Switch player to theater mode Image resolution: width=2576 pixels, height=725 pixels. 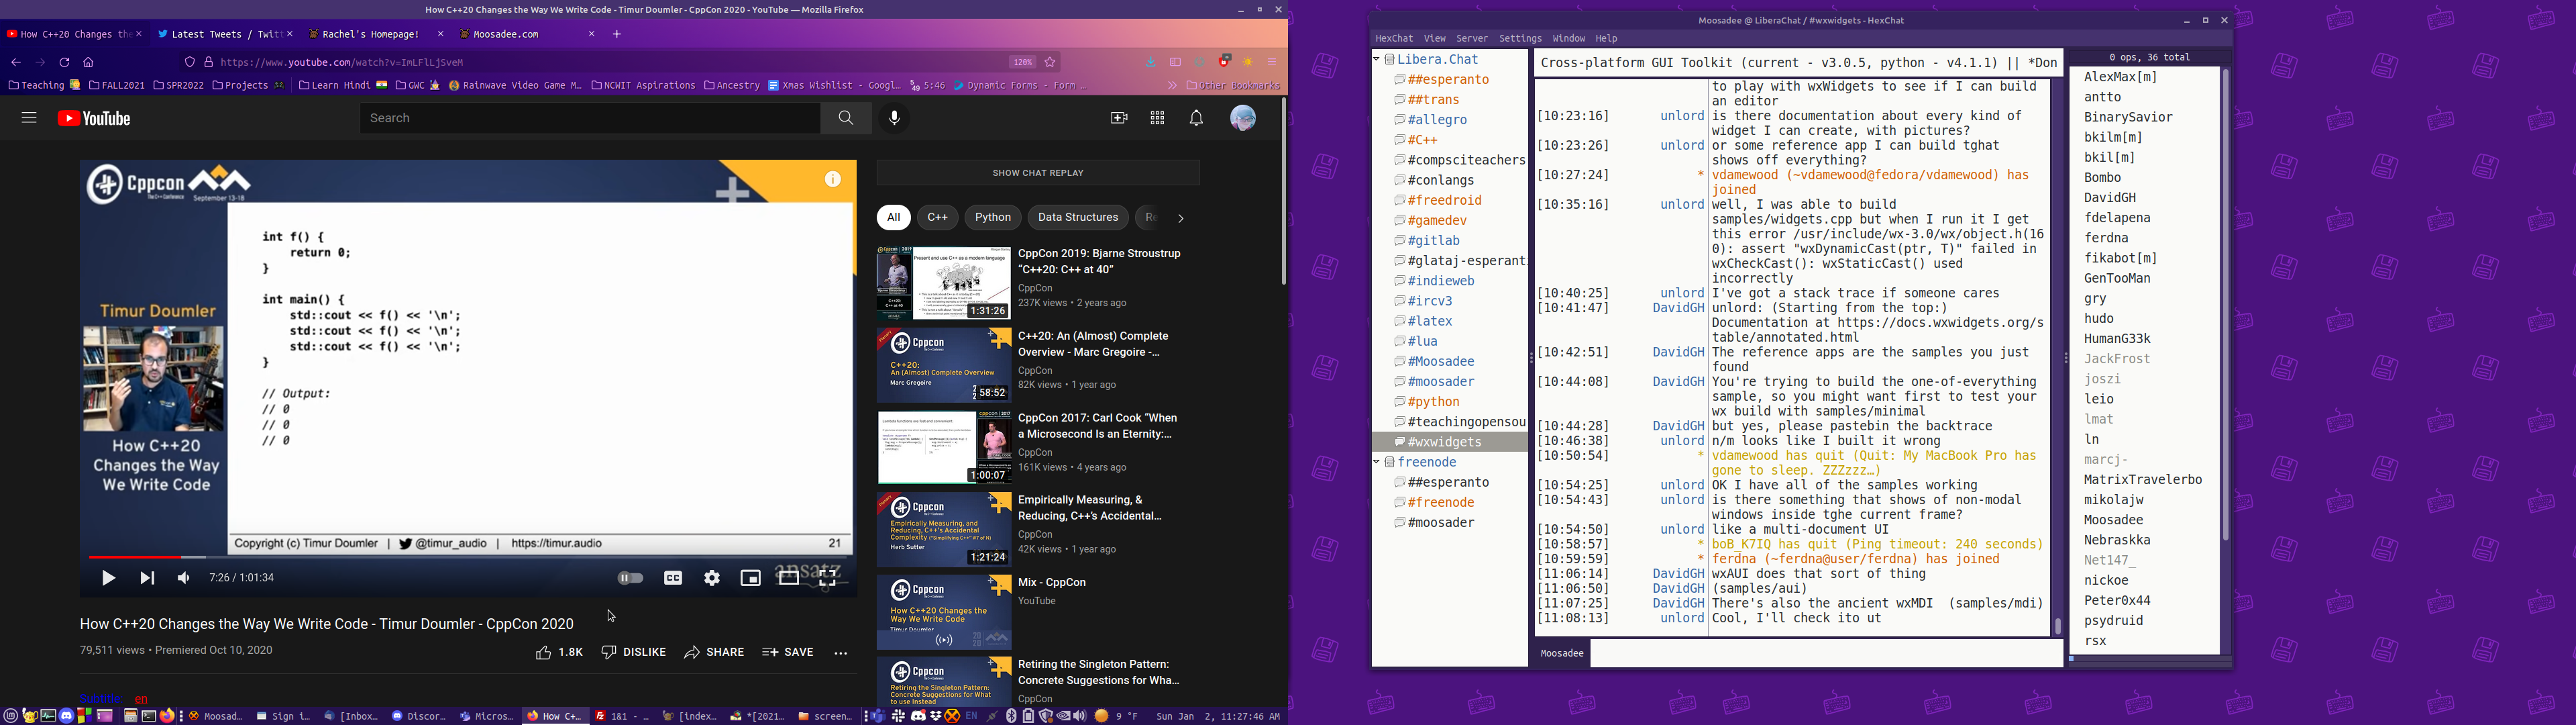click(x=789, y=578)
